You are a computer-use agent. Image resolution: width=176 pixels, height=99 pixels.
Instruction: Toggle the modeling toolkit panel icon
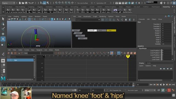point(161,3)
